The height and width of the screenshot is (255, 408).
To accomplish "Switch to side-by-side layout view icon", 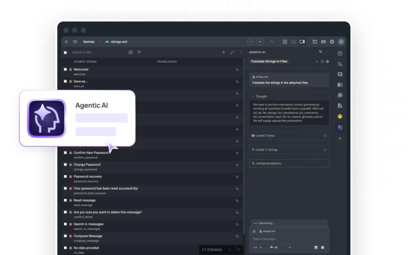I will [285, 42].
